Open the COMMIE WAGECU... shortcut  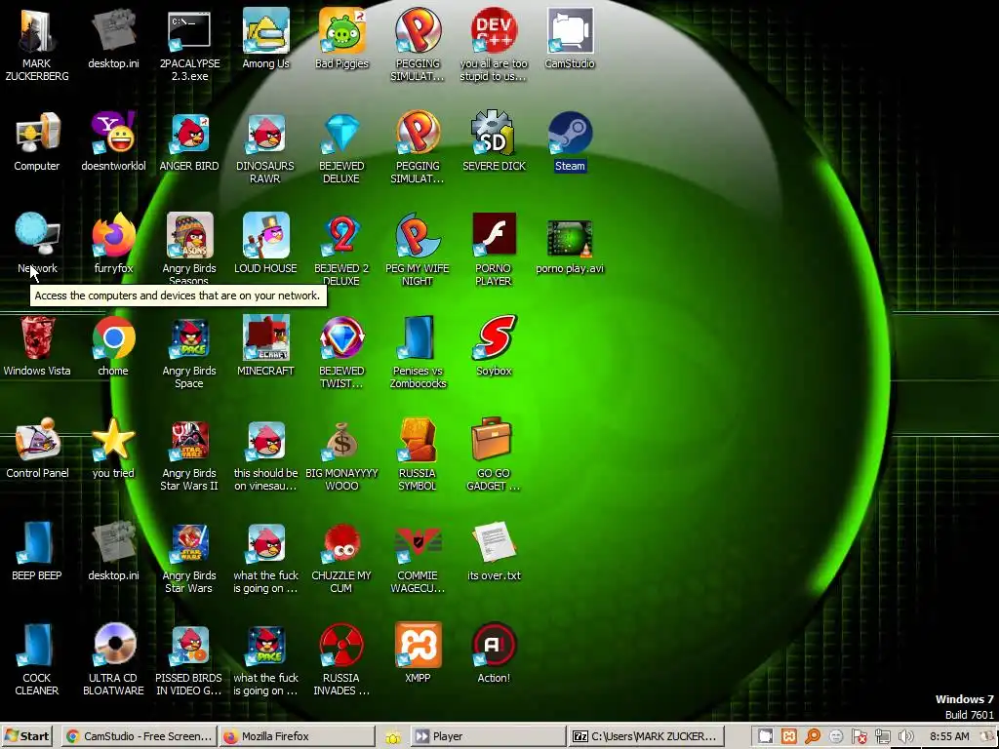tap(418, 543)
